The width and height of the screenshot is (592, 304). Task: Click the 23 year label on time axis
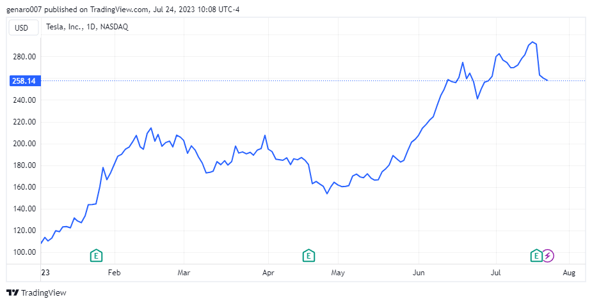point(45,272)
